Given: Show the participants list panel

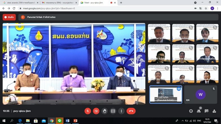Looking at the screenshot, I should tap(199, 111).
